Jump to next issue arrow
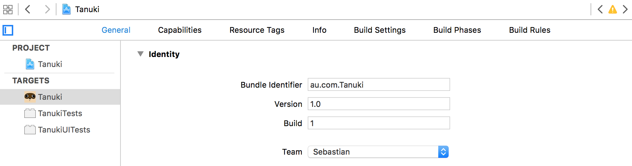Screen dimensions: 632x166 point(625,9)
